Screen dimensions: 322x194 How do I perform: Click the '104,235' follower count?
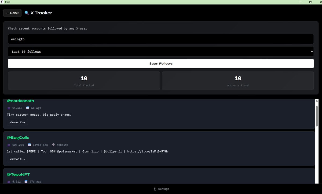(x=18, y=145)
